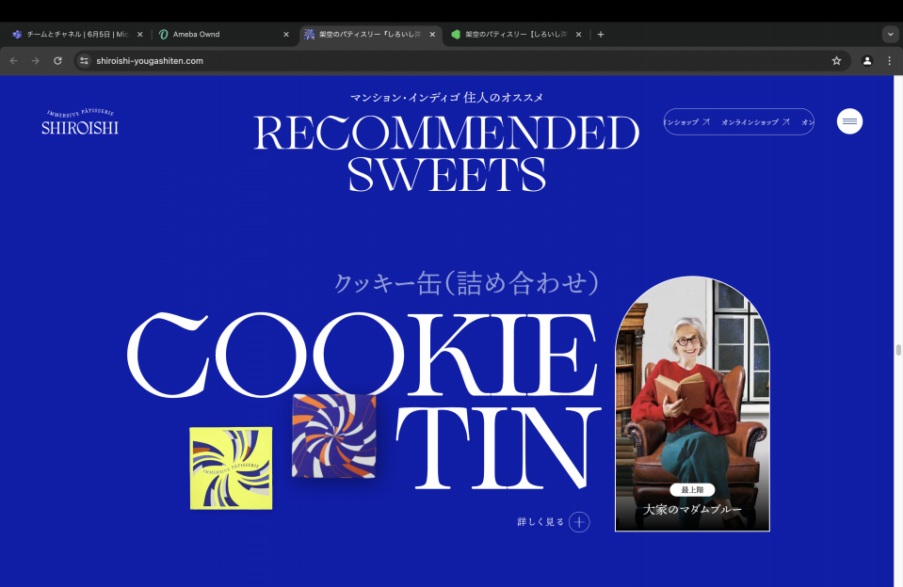The image size is (903, 587).
Task: Click the blue-orange swirl cookie tin image
Action: [334, 436]
